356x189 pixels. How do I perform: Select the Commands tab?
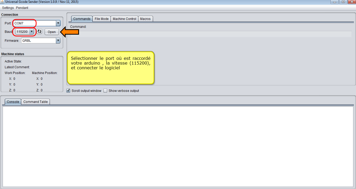click(82, 19)
